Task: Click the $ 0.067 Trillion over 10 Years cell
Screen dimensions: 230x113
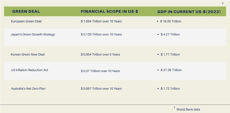Action: (101, 89)
